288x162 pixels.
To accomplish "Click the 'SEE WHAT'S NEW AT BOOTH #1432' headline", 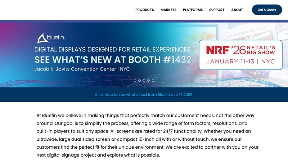I will pos(113,59).
